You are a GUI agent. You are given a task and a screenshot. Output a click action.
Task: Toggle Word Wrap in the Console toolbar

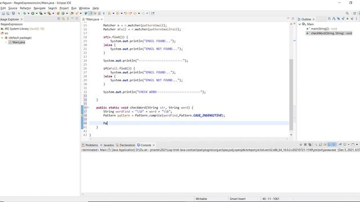pos(325,145)
